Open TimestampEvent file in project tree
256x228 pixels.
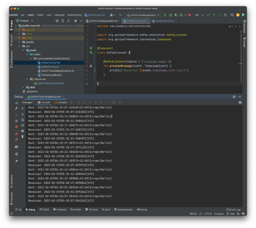pos(51,75)
